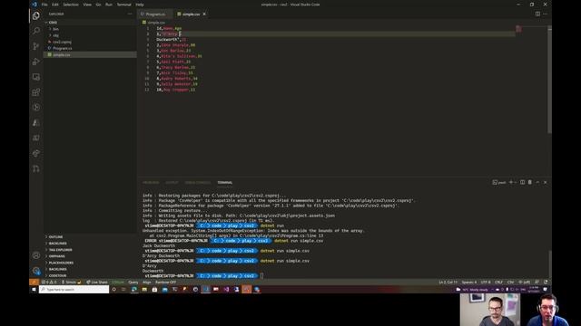Show errors and warnings count in the status bar
The width and height of the screenshot is (581, 326).
(x=49, y=282)
